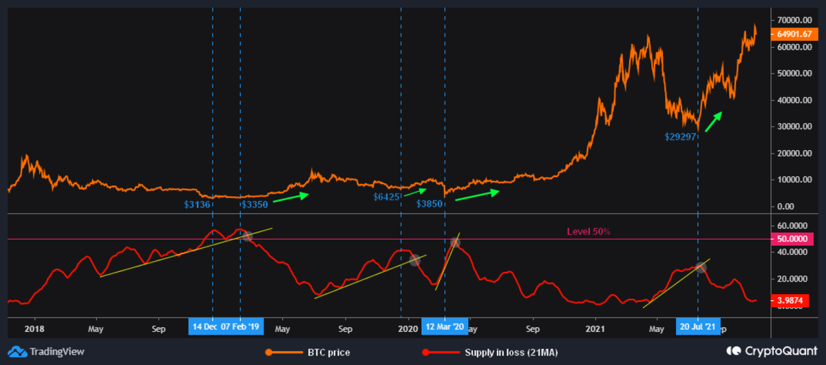Click the green arrow after $3350 label
The height and width of the screenshot is (365, 826).
click(292, 198)
